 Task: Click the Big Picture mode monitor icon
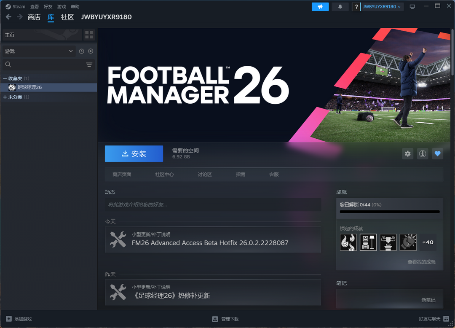click(x=412, y=7)
